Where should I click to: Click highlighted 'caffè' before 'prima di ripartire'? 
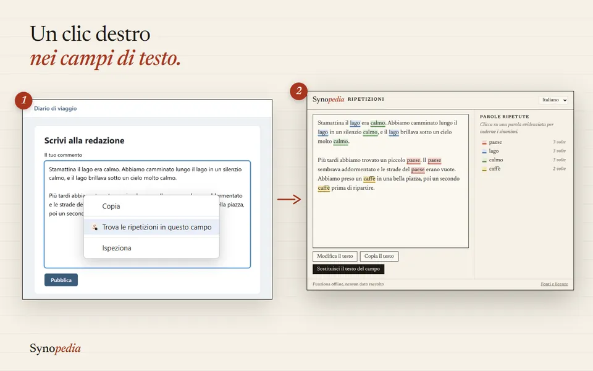point(324,188)
